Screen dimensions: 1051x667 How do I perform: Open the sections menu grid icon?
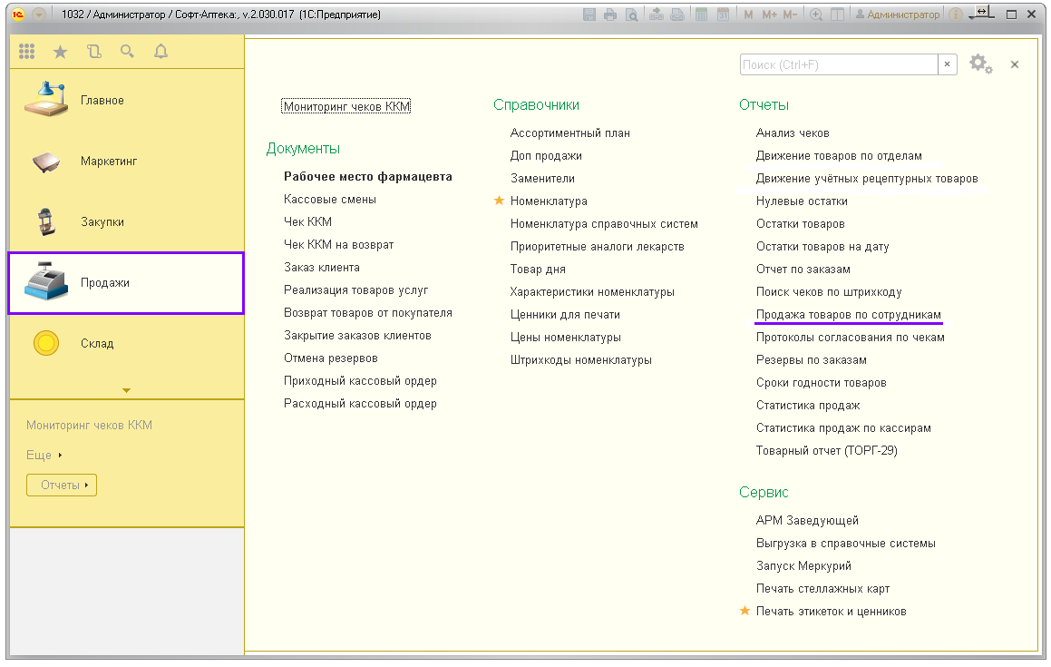(27, 52)
